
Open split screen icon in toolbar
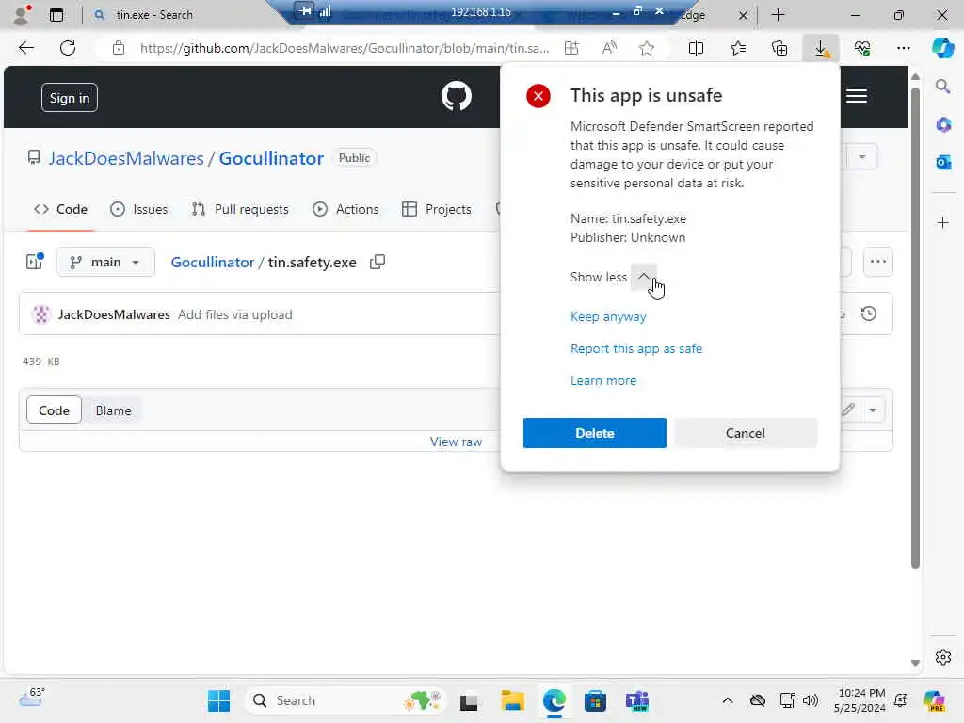click(696, 48)
